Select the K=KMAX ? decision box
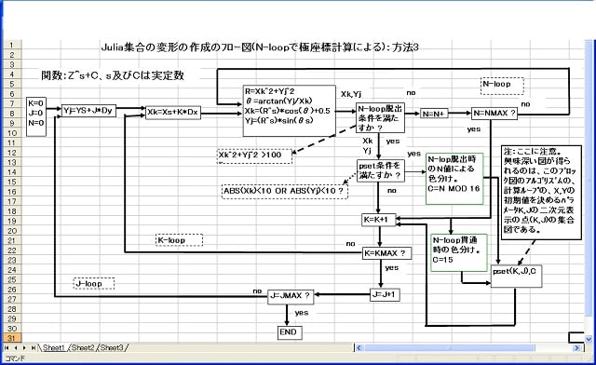The width and height of the screenshot is (596, 365). (x=387, y=253)
